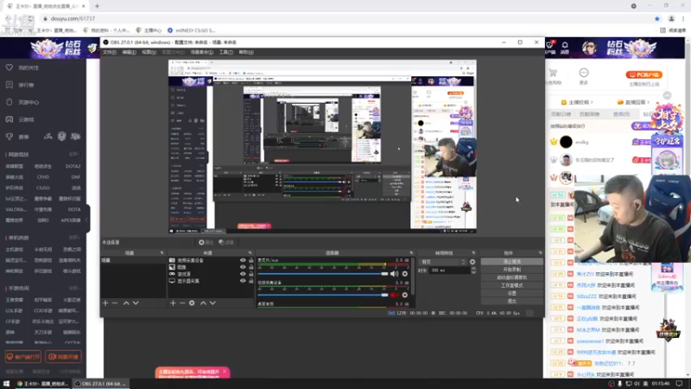Expand 全部 next to 手游休闲 category
Image resolution: width=691 pixels, height=389 pixels.
[x=73, y=288]
